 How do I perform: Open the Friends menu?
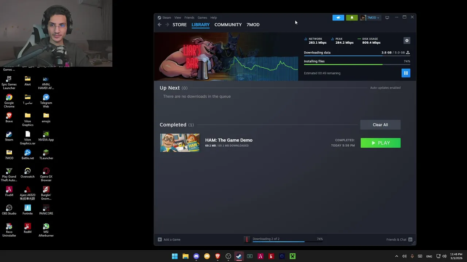[189, 17]
